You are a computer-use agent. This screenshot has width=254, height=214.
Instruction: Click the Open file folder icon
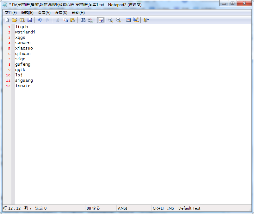14,20
